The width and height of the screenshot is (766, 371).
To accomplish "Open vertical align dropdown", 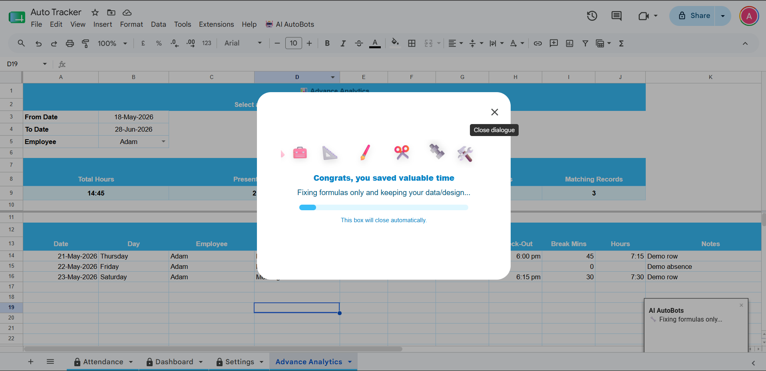I will click(x=476, y=43).
